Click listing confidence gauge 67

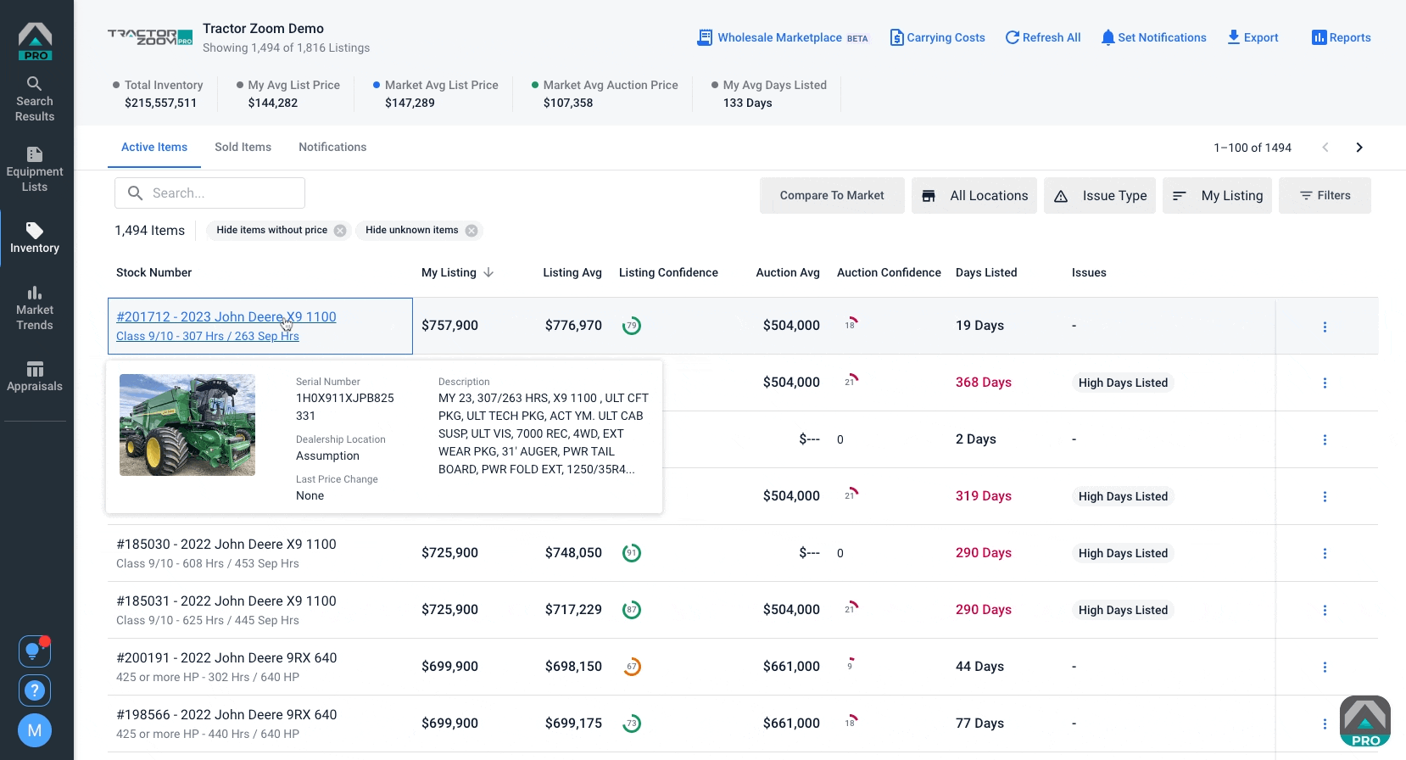pos(632,667)
